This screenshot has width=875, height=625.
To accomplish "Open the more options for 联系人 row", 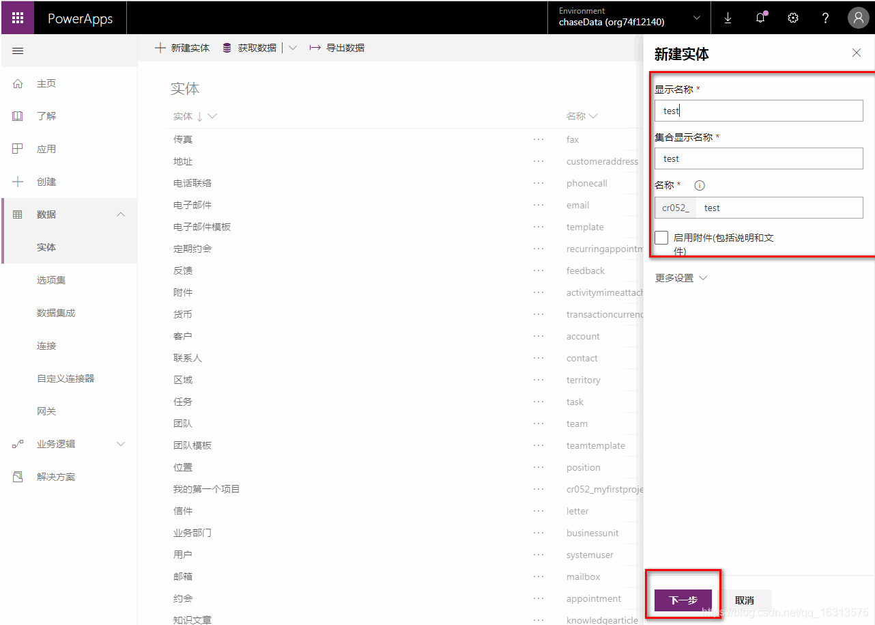I will pyautogui.click(x=539, y=358).
